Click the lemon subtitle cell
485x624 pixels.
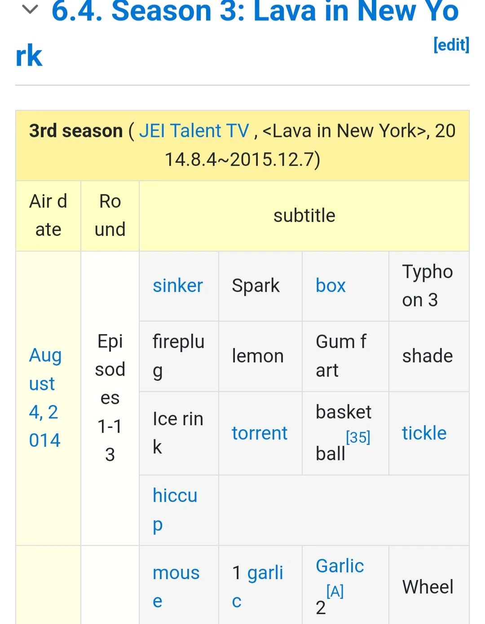click(258, 356)
